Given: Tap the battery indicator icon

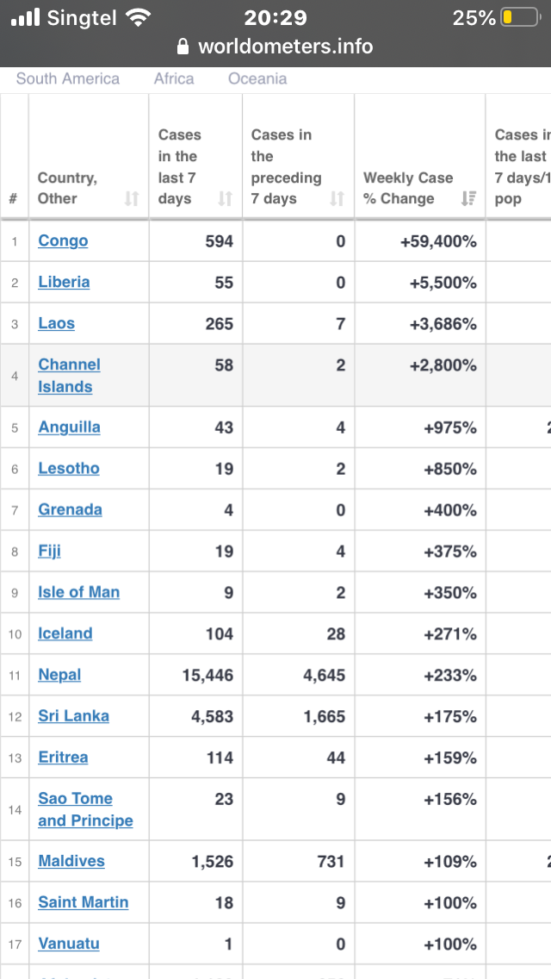Looking at the screenshot, I should point(520,17).
